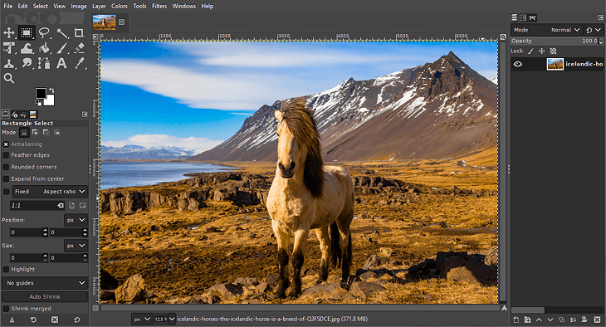Select the Free Select lasso tool
The width and height of the screenshot is (606, 327).
(x=44, y=33)
